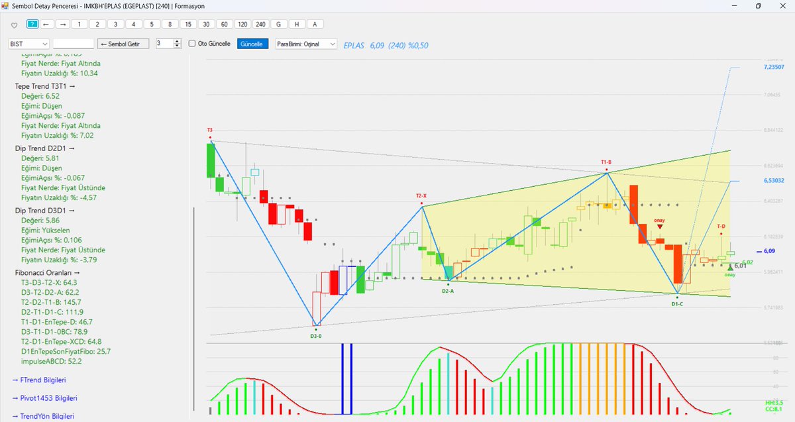Increase the numeric stepper value
This screenshot has height=422, width=795.
coord(177,41)
